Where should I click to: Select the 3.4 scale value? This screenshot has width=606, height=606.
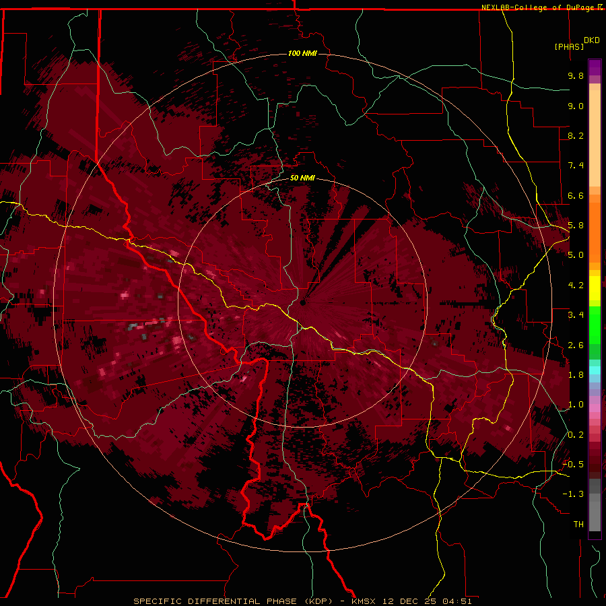tap(576, 315)
